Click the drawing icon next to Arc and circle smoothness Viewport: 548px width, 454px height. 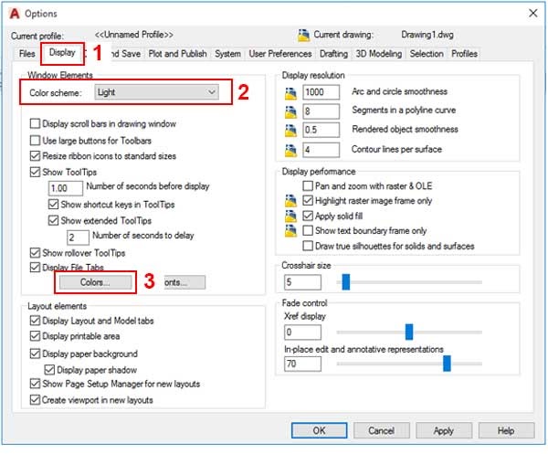point(290,93)
